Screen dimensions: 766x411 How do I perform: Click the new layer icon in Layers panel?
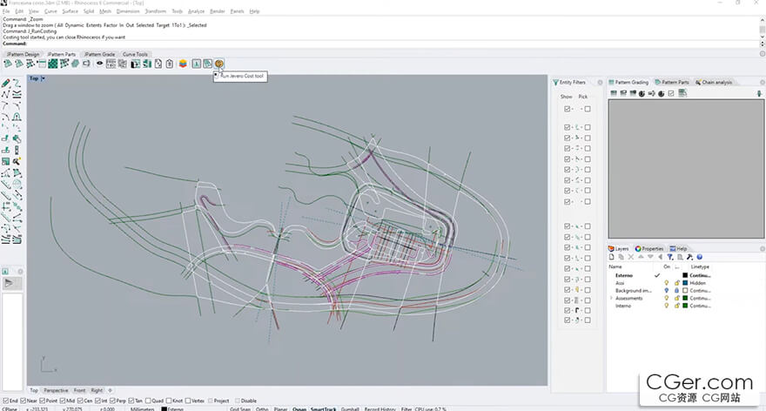611,257
